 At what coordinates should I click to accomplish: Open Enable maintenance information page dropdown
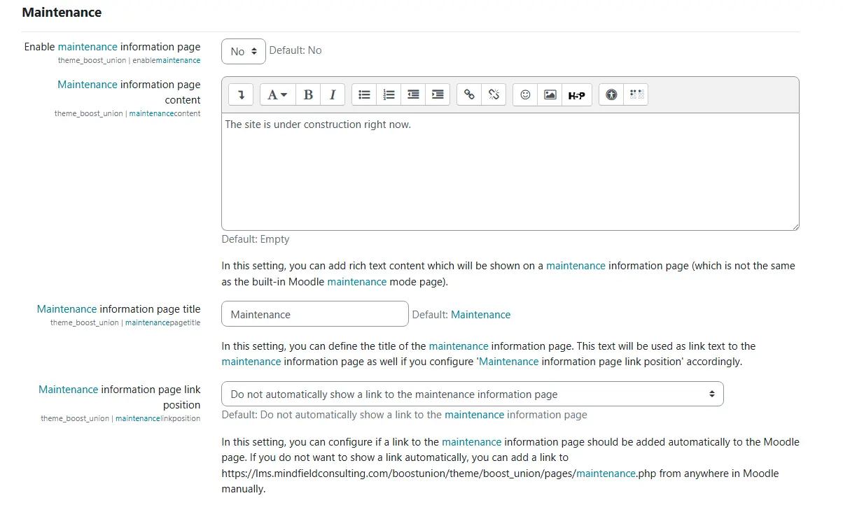(243, 51)
